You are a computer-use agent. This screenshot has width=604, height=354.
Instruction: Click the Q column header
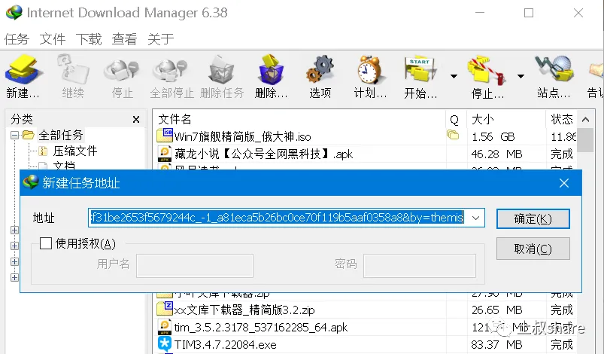coord(456,119)
